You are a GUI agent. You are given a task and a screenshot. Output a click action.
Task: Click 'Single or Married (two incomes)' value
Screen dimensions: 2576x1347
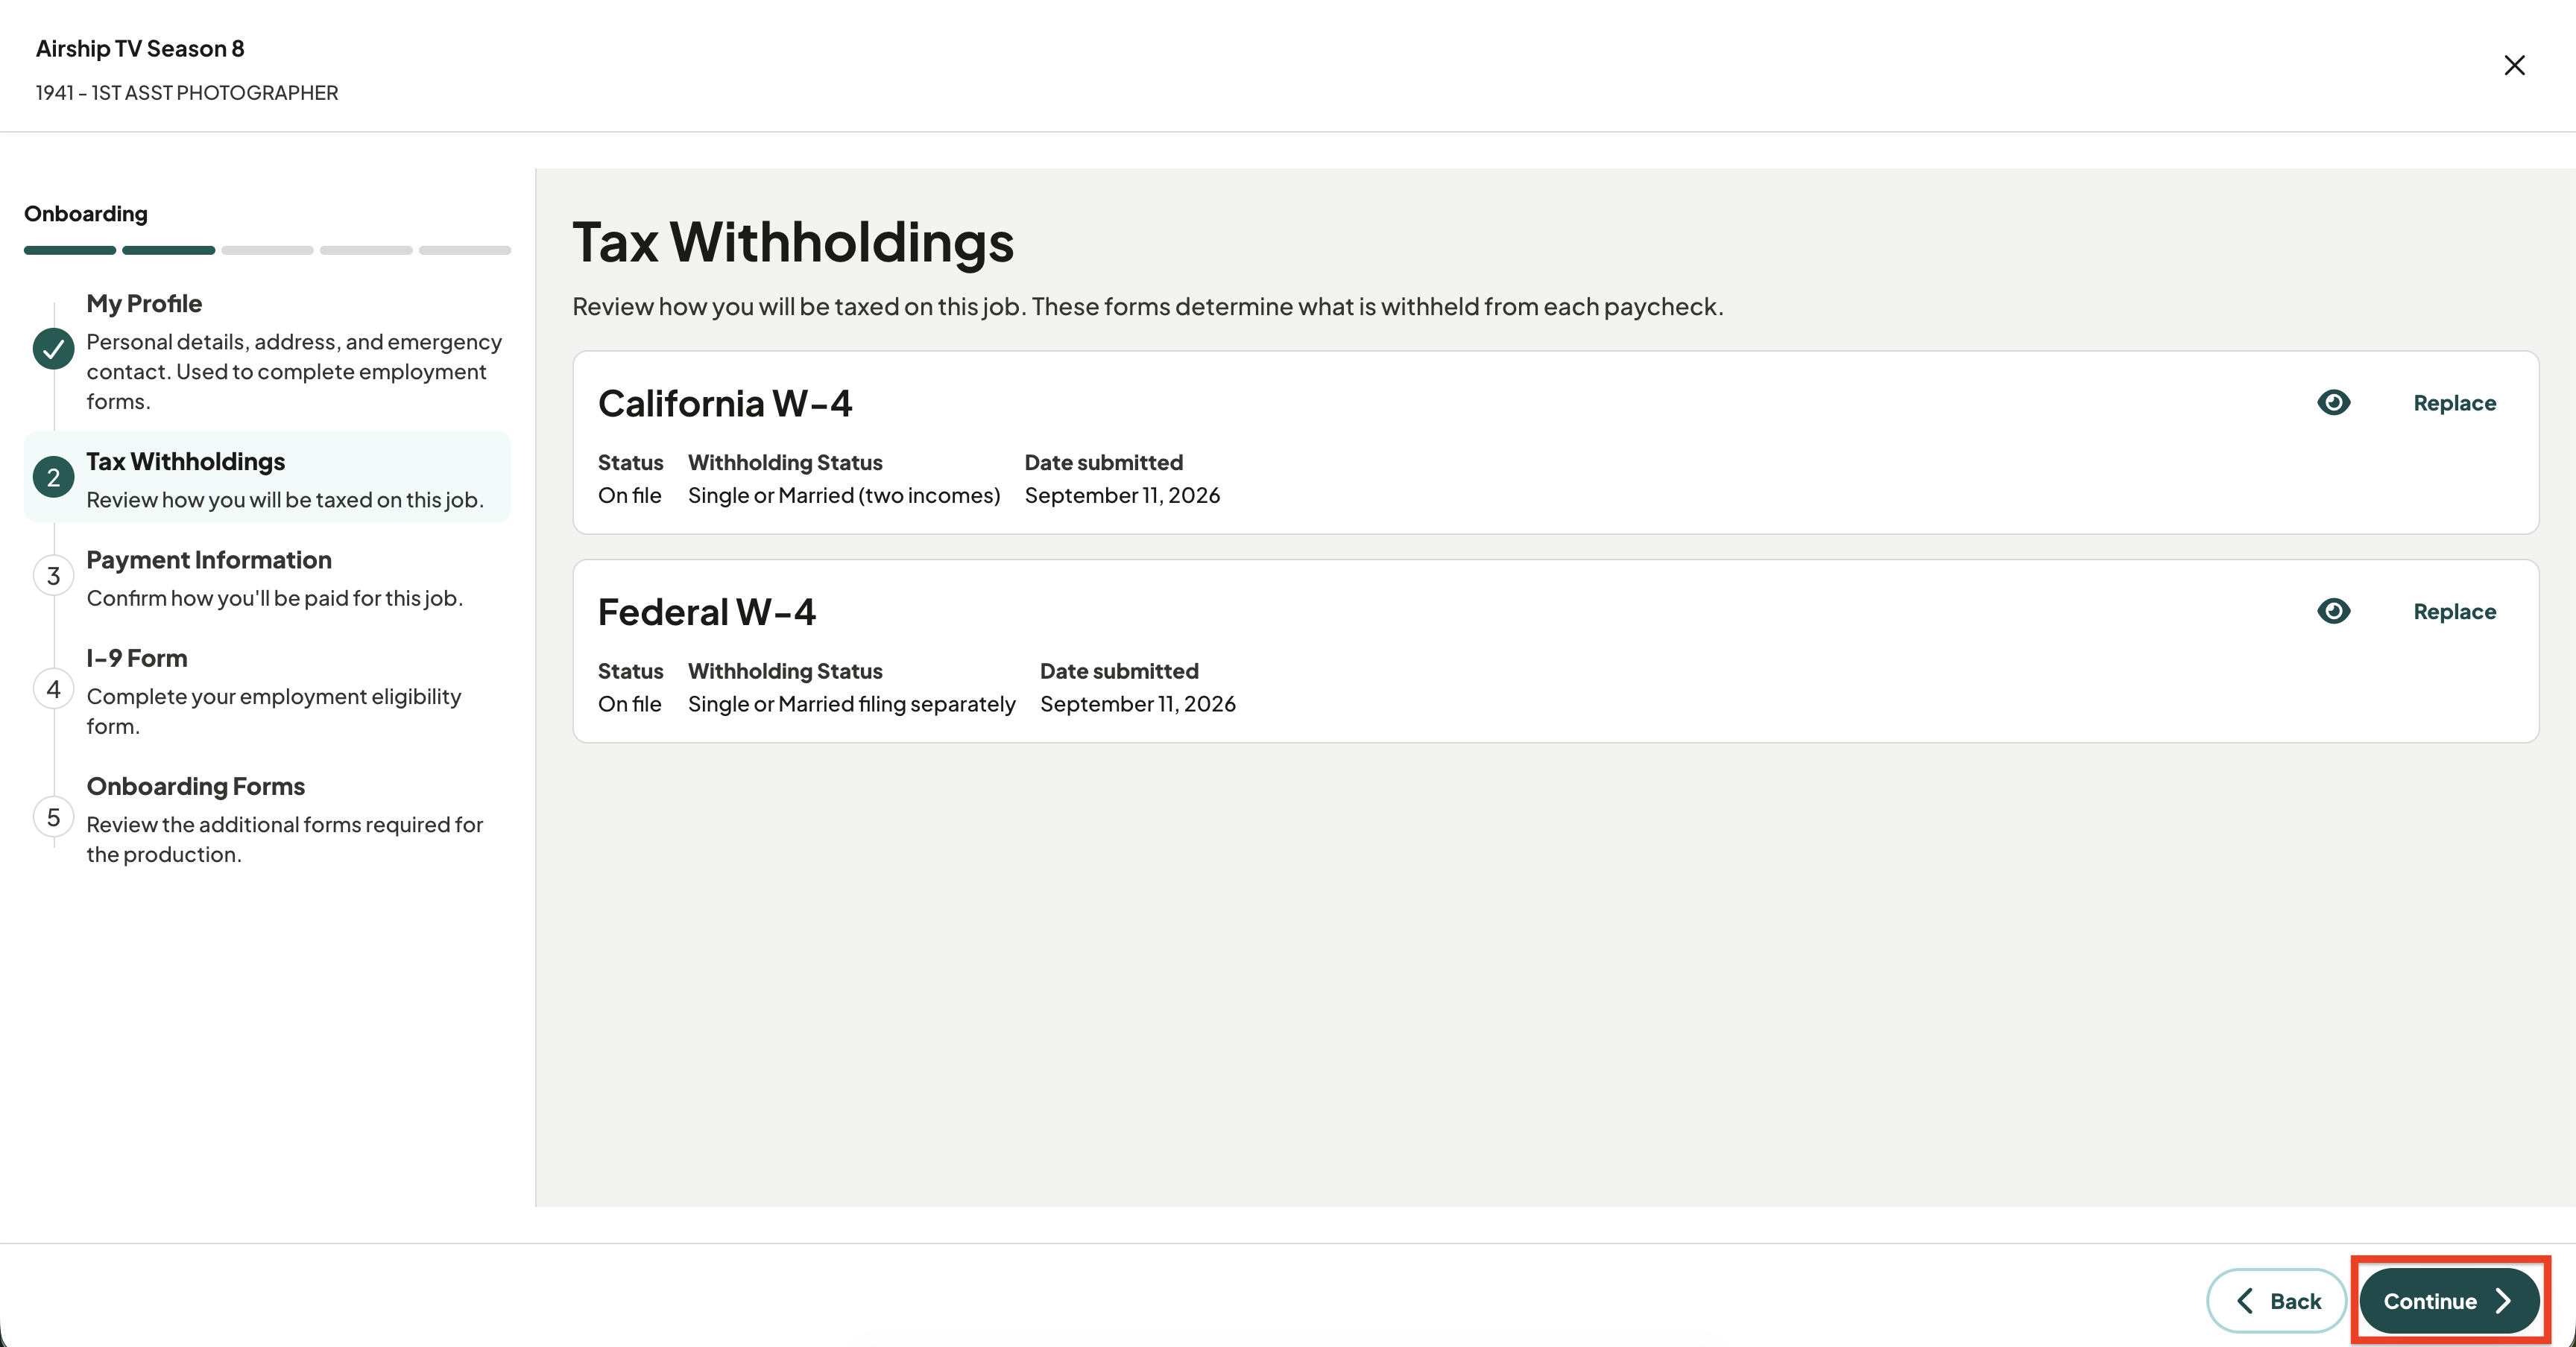coord(844,495)
